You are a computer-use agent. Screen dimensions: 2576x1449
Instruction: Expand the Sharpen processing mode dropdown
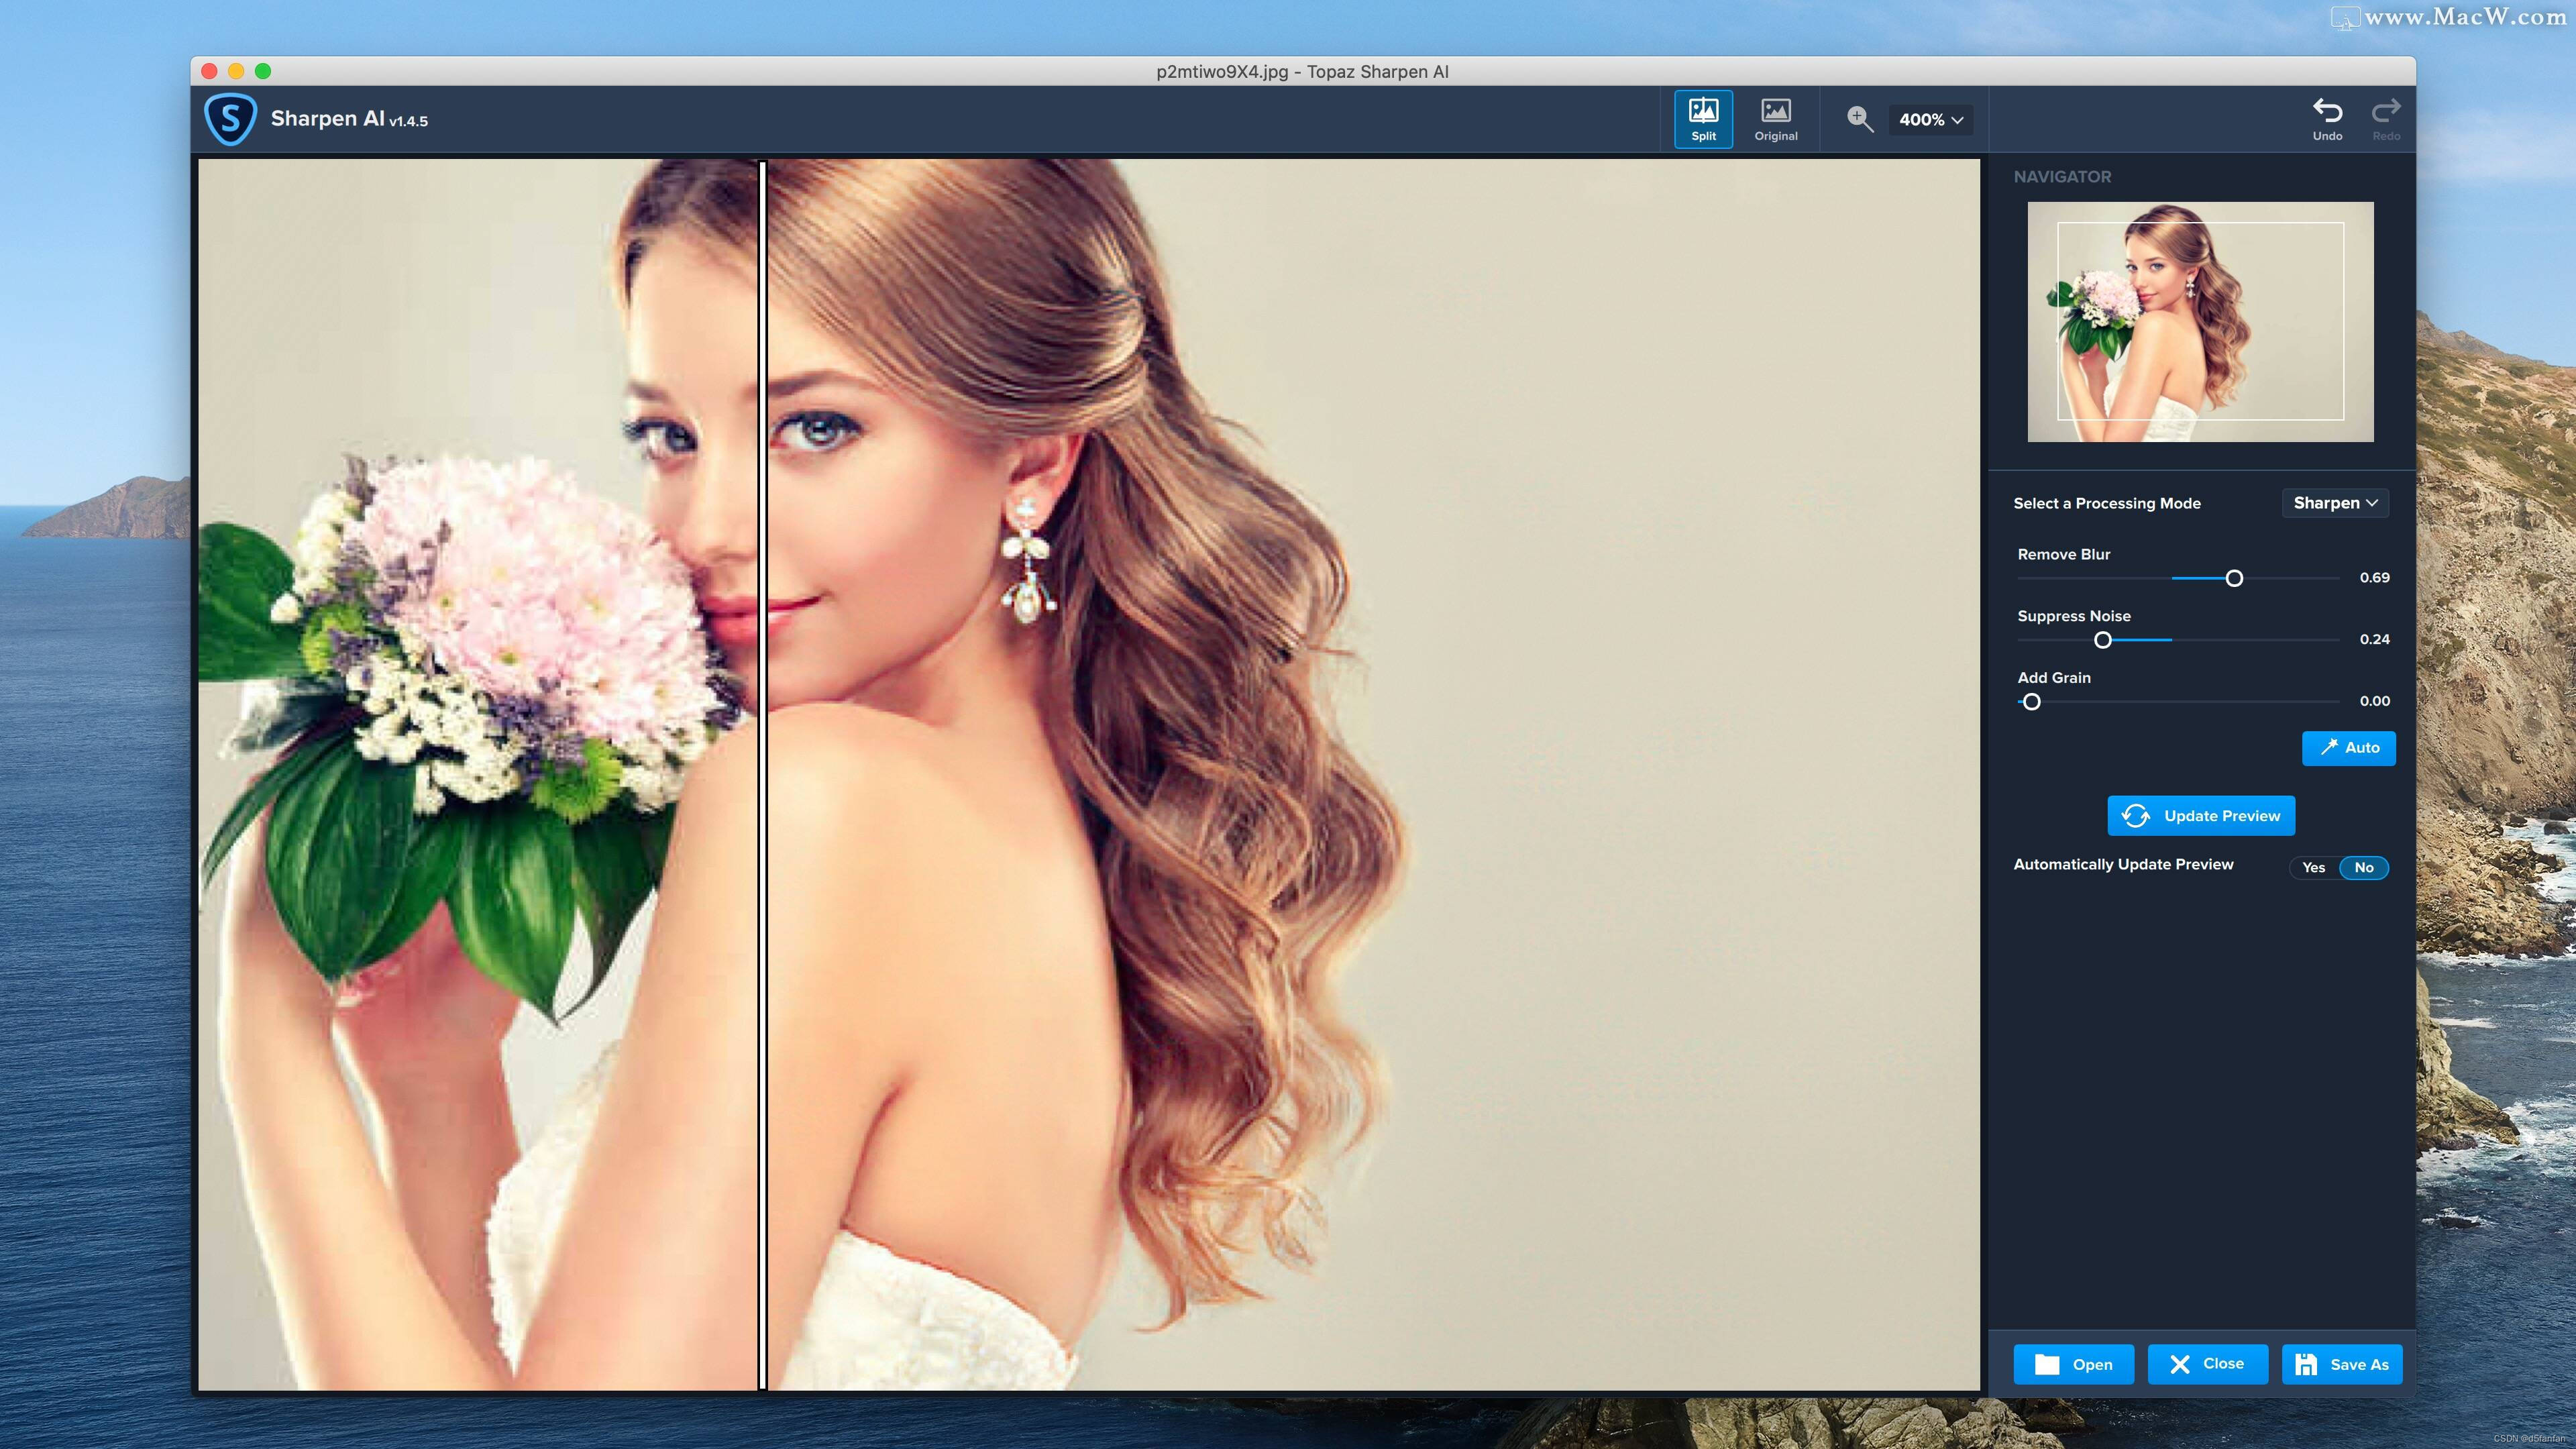click(x=2335, y=503)
